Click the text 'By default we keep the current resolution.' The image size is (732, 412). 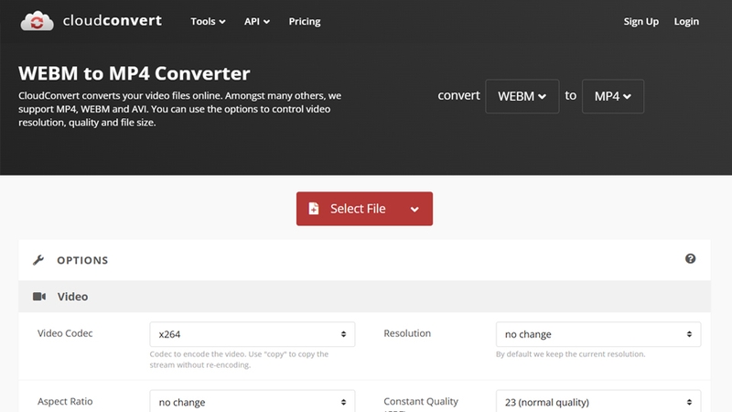coord(570,354)
